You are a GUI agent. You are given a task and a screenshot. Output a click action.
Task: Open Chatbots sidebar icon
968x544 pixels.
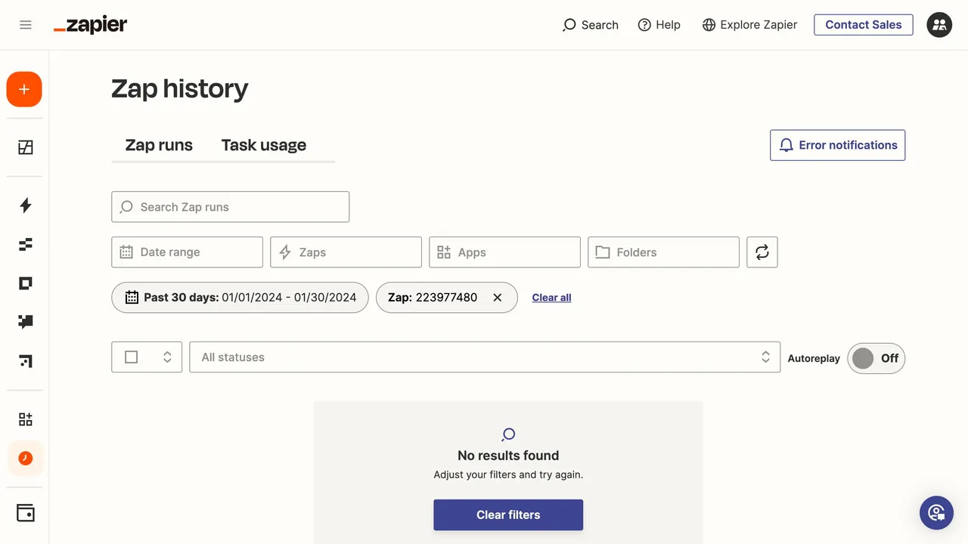coord(26,322)
